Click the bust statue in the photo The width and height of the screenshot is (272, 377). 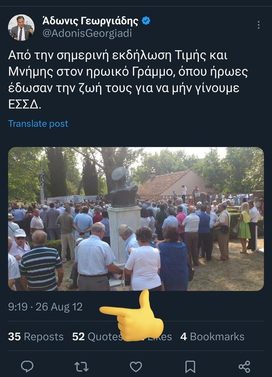(x=123, y=186)
